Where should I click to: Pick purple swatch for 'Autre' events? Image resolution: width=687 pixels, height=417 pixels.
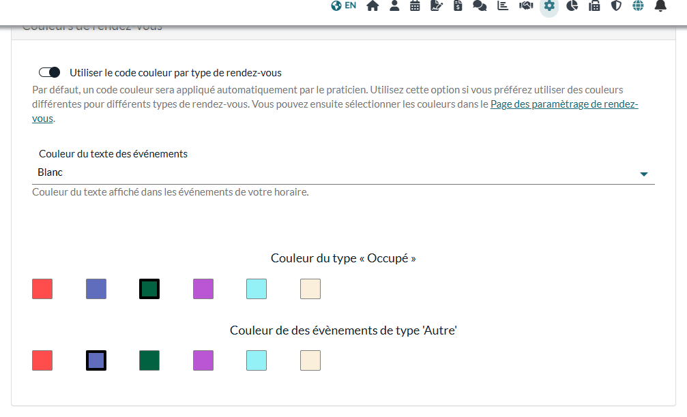click(x=203, y=360)
